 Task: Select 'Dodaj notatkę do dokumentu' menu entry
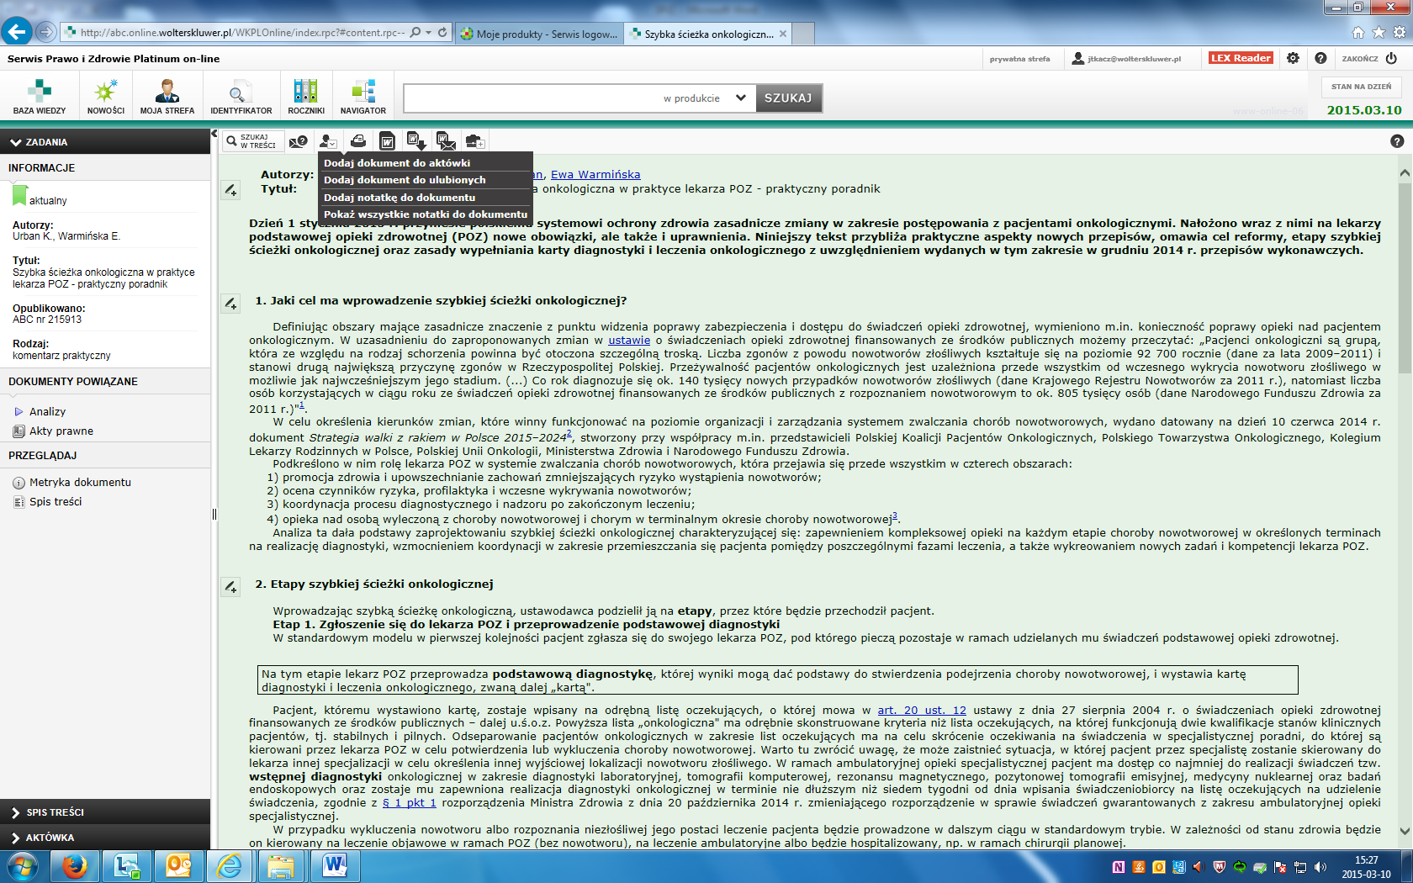tap(426, 197)
